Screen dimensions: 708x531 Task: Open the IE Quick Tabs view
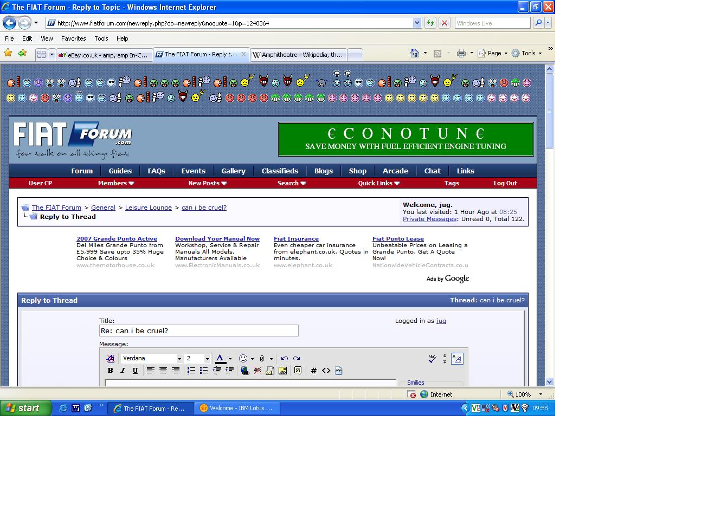(41, 55)
